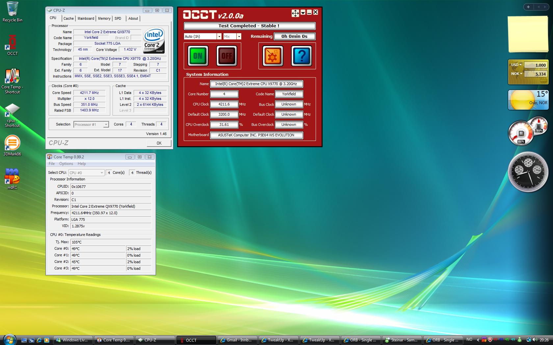The image size is (553, 345).
Task: Switch to Mainboard tab in CPU-Z
Action: coord(86,19)
